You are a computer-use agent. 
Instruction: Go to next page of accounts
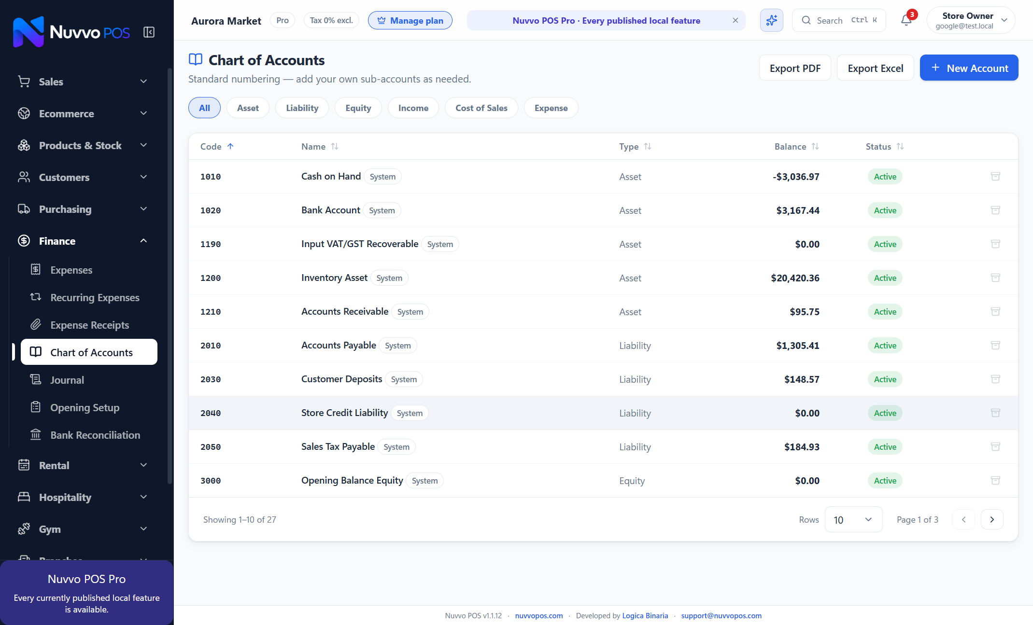[x=992, y=519]
